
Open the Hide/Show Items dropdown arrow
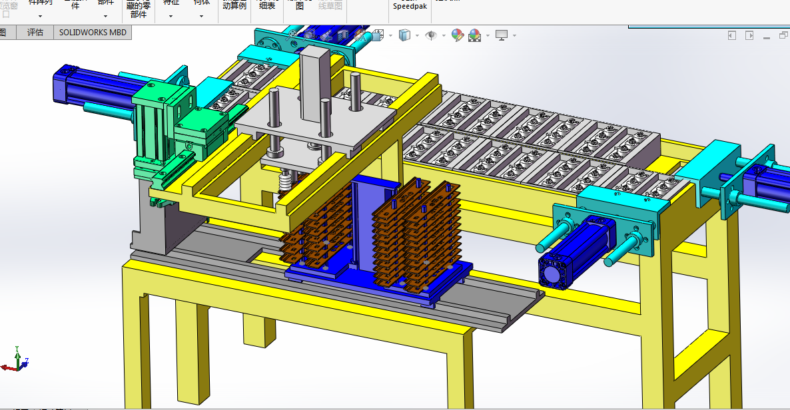click(444, 35)
